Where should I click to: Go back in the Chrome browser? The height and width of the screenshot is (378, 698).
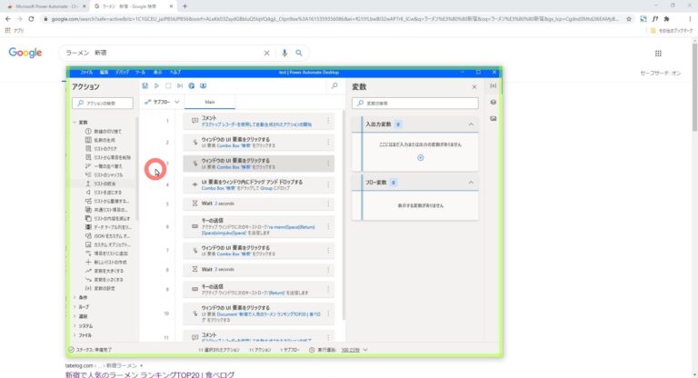coord(8,19)
